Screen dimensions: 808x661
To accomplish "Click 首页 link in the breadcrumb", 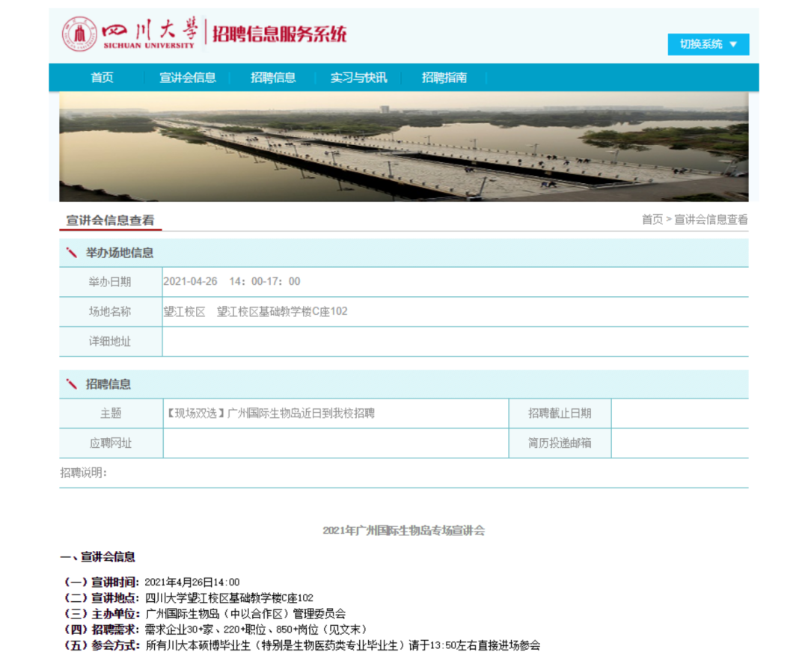I will (652, 220).
